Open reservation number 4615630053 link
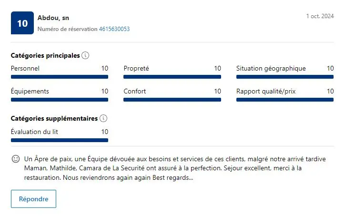 (x=114, y=29)
